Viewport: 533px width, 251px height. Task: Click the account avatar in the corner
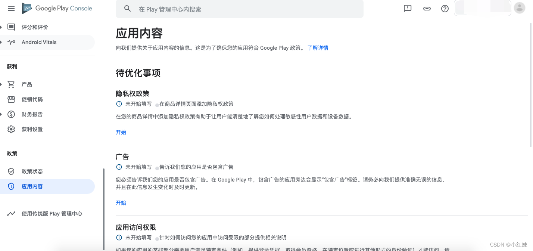pyautogui.click(x=520, y=8)
